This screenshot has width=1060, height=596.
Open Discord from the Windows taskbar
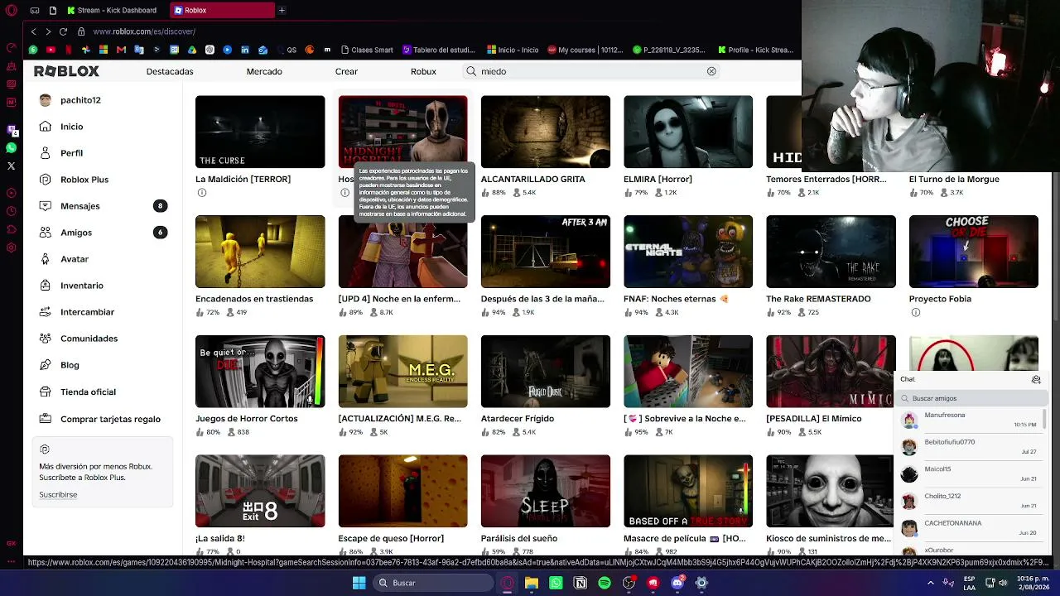click(677, 583)
